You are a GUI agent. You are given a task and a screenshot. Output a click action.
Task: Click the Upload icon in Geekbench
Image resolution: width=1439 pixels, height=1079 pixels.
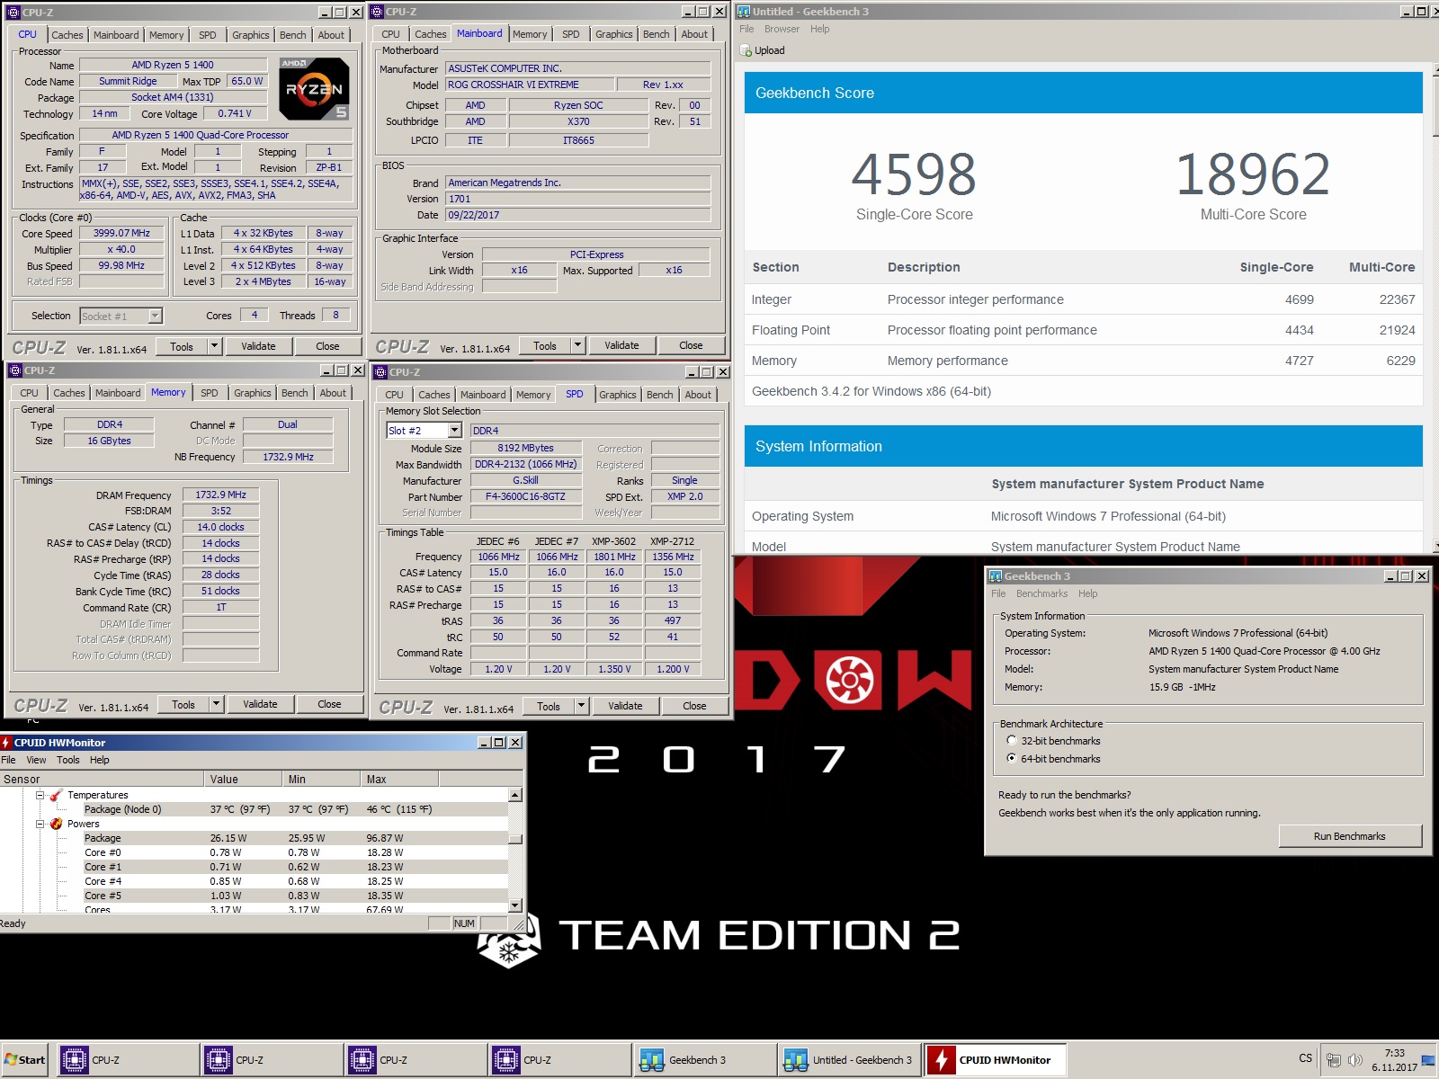point(746,50)
